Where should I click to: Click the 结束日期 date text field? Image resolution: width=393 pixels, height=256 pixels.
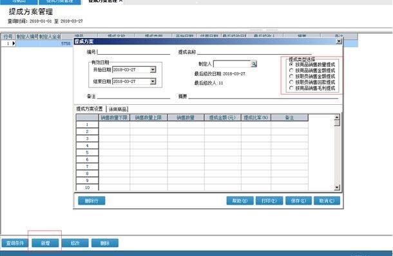click(131, 81)
